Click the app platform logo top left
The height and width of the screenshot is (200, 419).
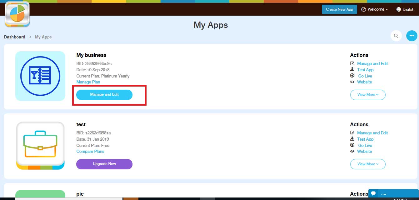[x=17, y=14]
